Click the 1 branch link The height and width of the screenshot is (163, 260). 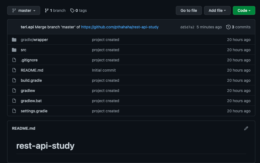point(55,10)
